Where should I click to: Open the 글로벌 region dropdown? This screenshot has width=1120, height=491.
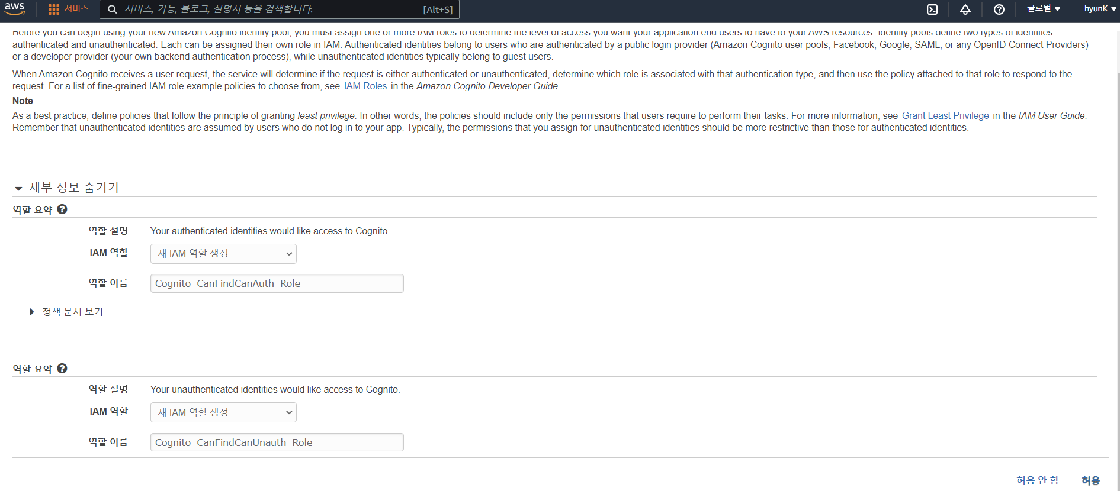[1044, 9]
